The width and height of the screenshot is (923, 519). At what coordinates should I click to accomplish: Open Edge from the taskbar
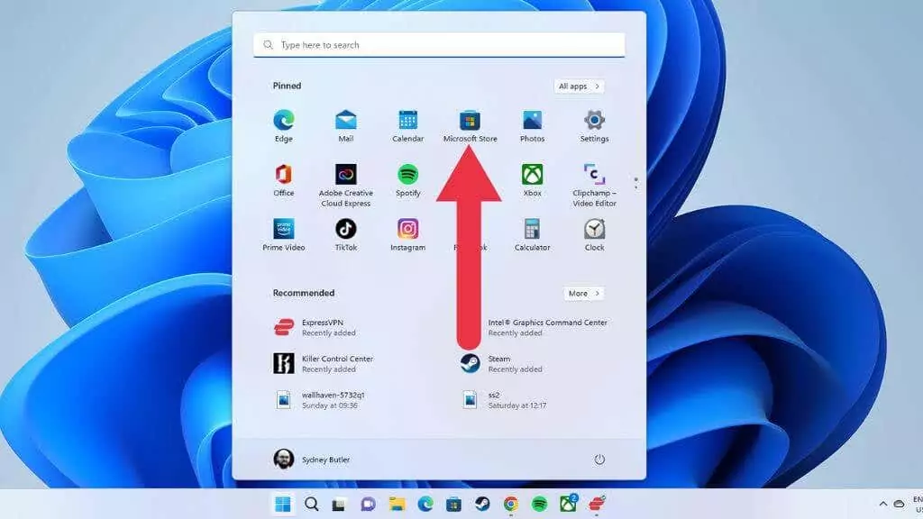[425, 505]
